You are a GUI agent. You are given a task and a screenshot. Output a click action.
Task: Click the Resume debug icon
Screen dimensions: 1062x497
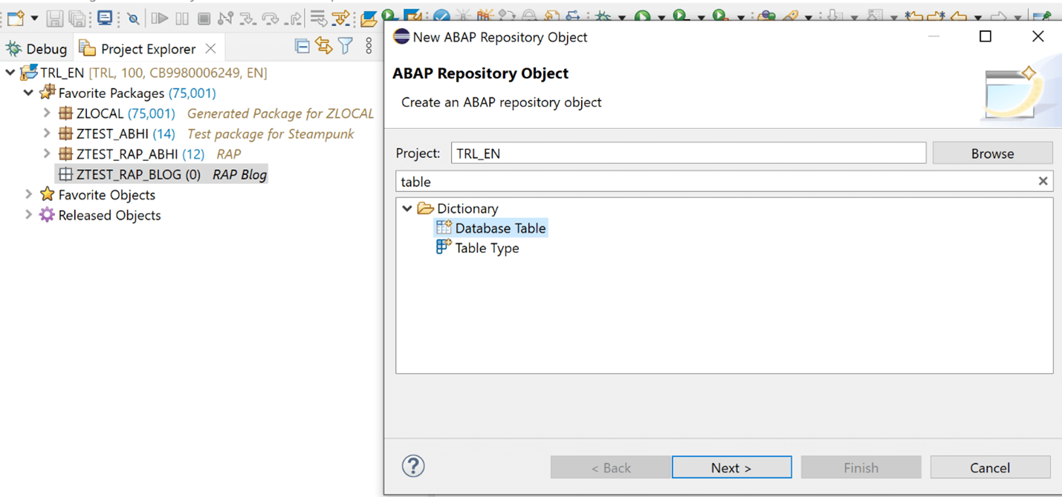pos(159,18)
